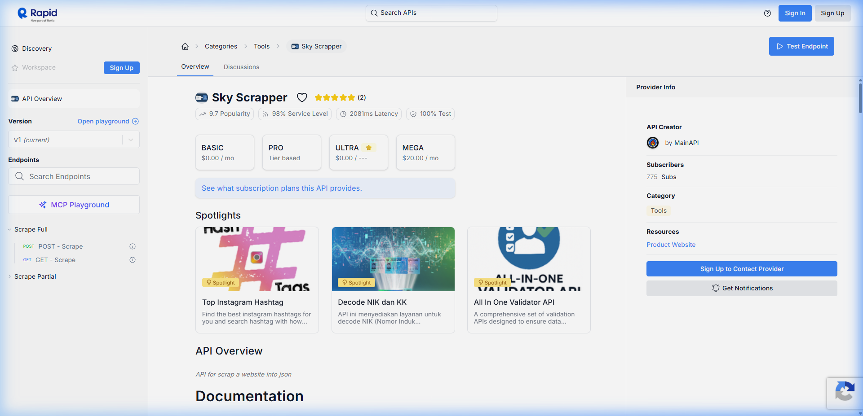
Task: Click Sign Up to Contact Provider
Action: tap(742, 269)
